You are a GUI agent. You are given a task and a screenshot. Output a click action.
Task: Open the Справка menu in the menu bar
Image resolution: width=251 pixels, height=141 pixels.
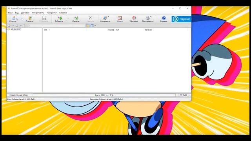click(63, 13)
